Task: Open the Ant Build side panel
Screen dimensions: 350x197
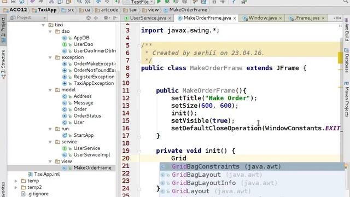Action: tap(347, 30)
